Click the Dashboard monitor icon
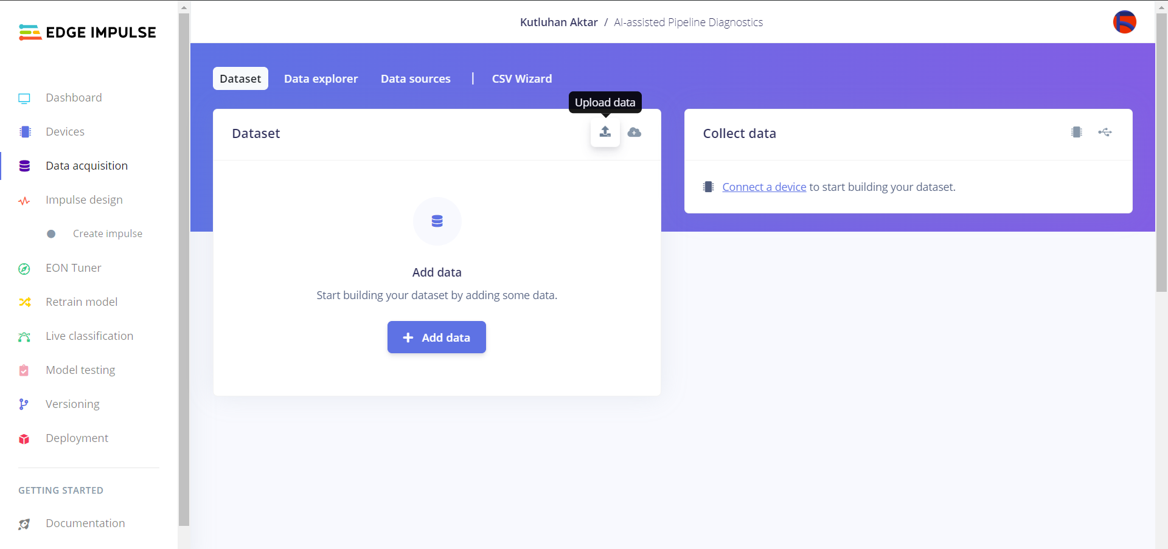The height and width of the screenshot is (549, 1168). point(24,98)
